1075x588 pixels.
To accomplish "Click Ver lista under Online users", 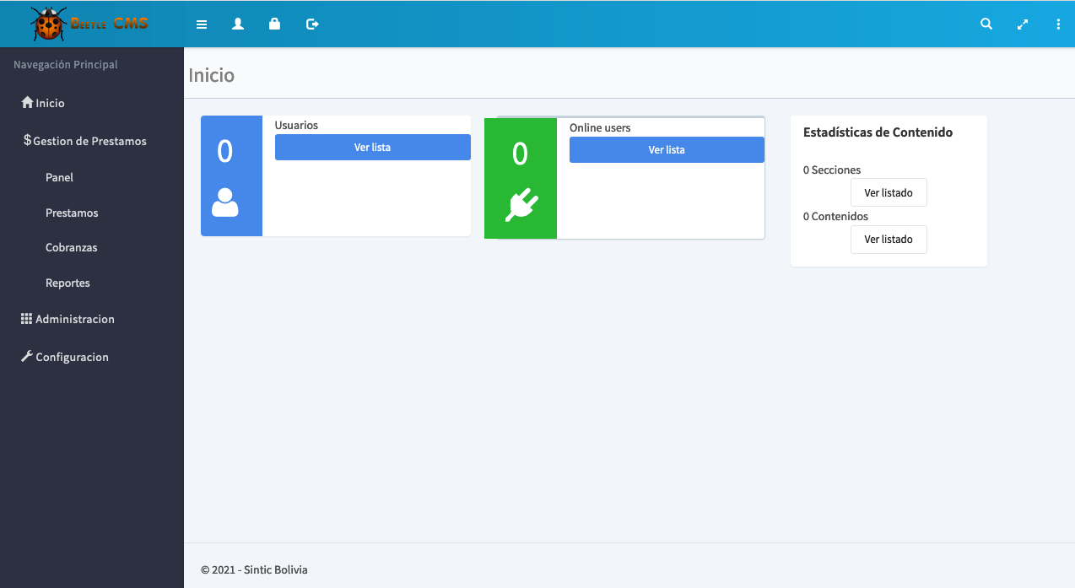I will 667,149.
